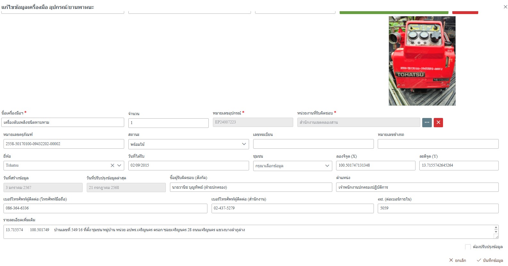Open the ชุมชน community dropdown
The image size is (508, 266).
click(x=293, y=166)
